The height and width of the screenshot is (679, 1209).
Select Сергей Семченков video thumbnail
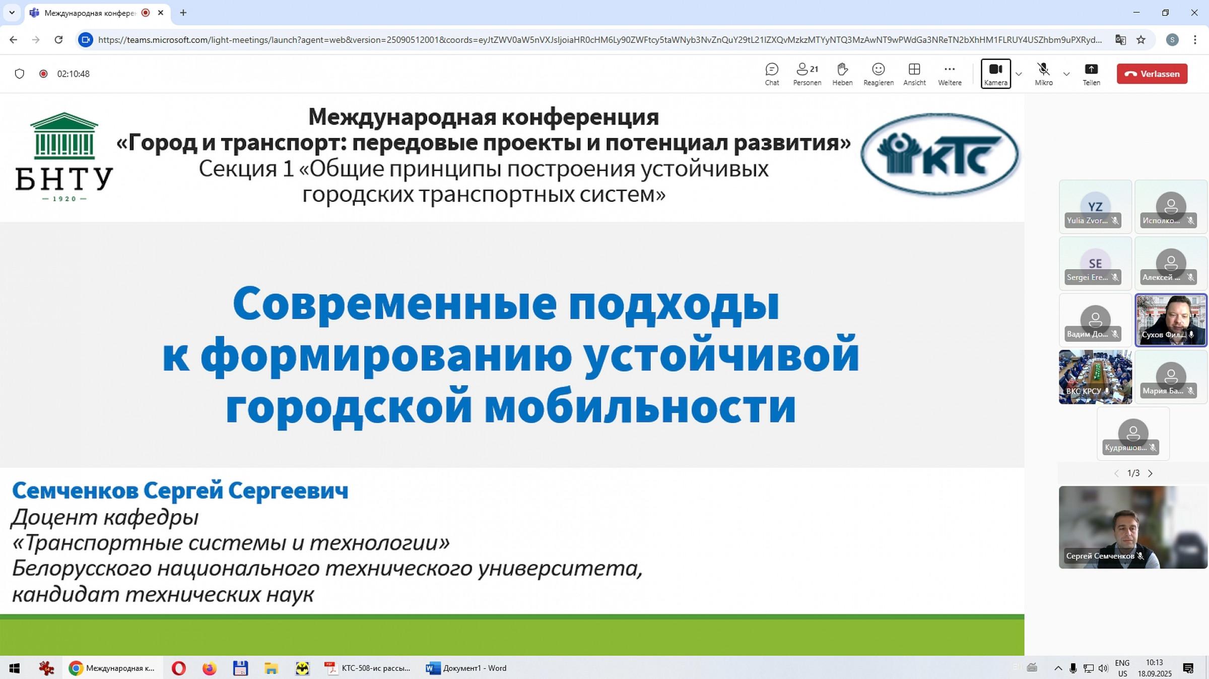(x=1132, y=527)
